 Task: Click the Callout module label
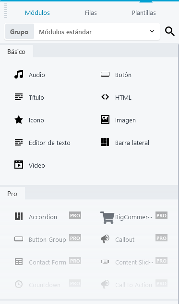(x=125, y=239)
